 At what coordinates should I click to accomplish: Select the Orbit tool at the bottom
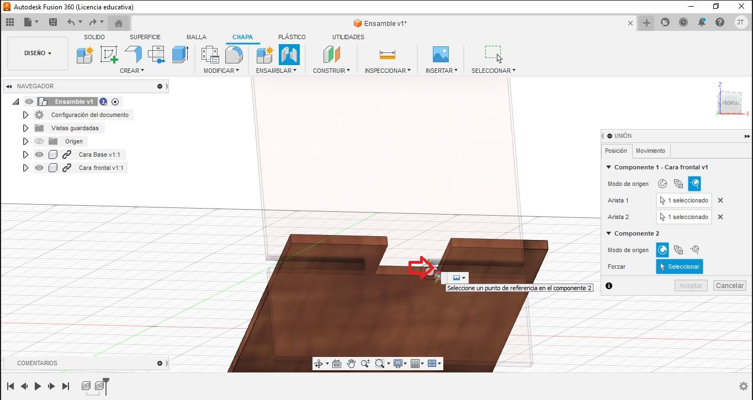(320, 364)
